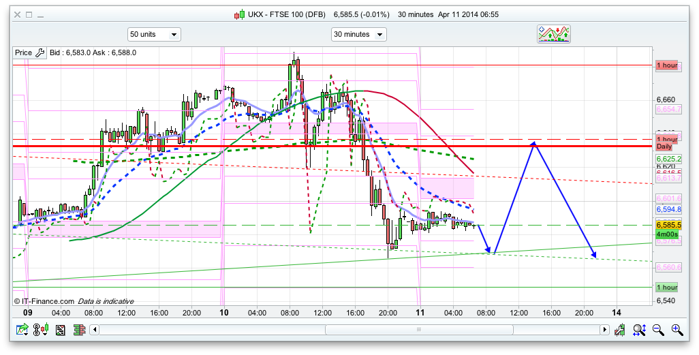Click the zoom in magnifier icon

click(x=677, y=330)
